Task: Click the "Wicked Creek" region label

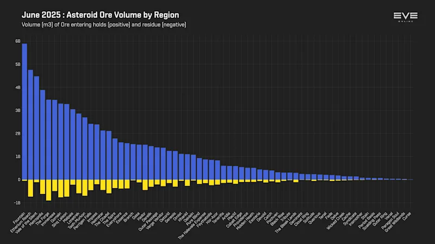Action: [336, 221]
